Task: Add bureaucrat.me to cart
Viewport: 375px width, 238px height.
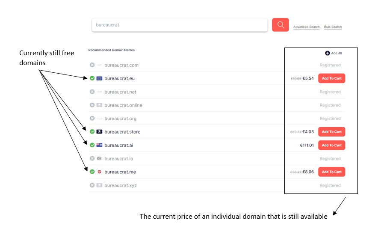Action: pyautogui.click(x=331, y=172)
